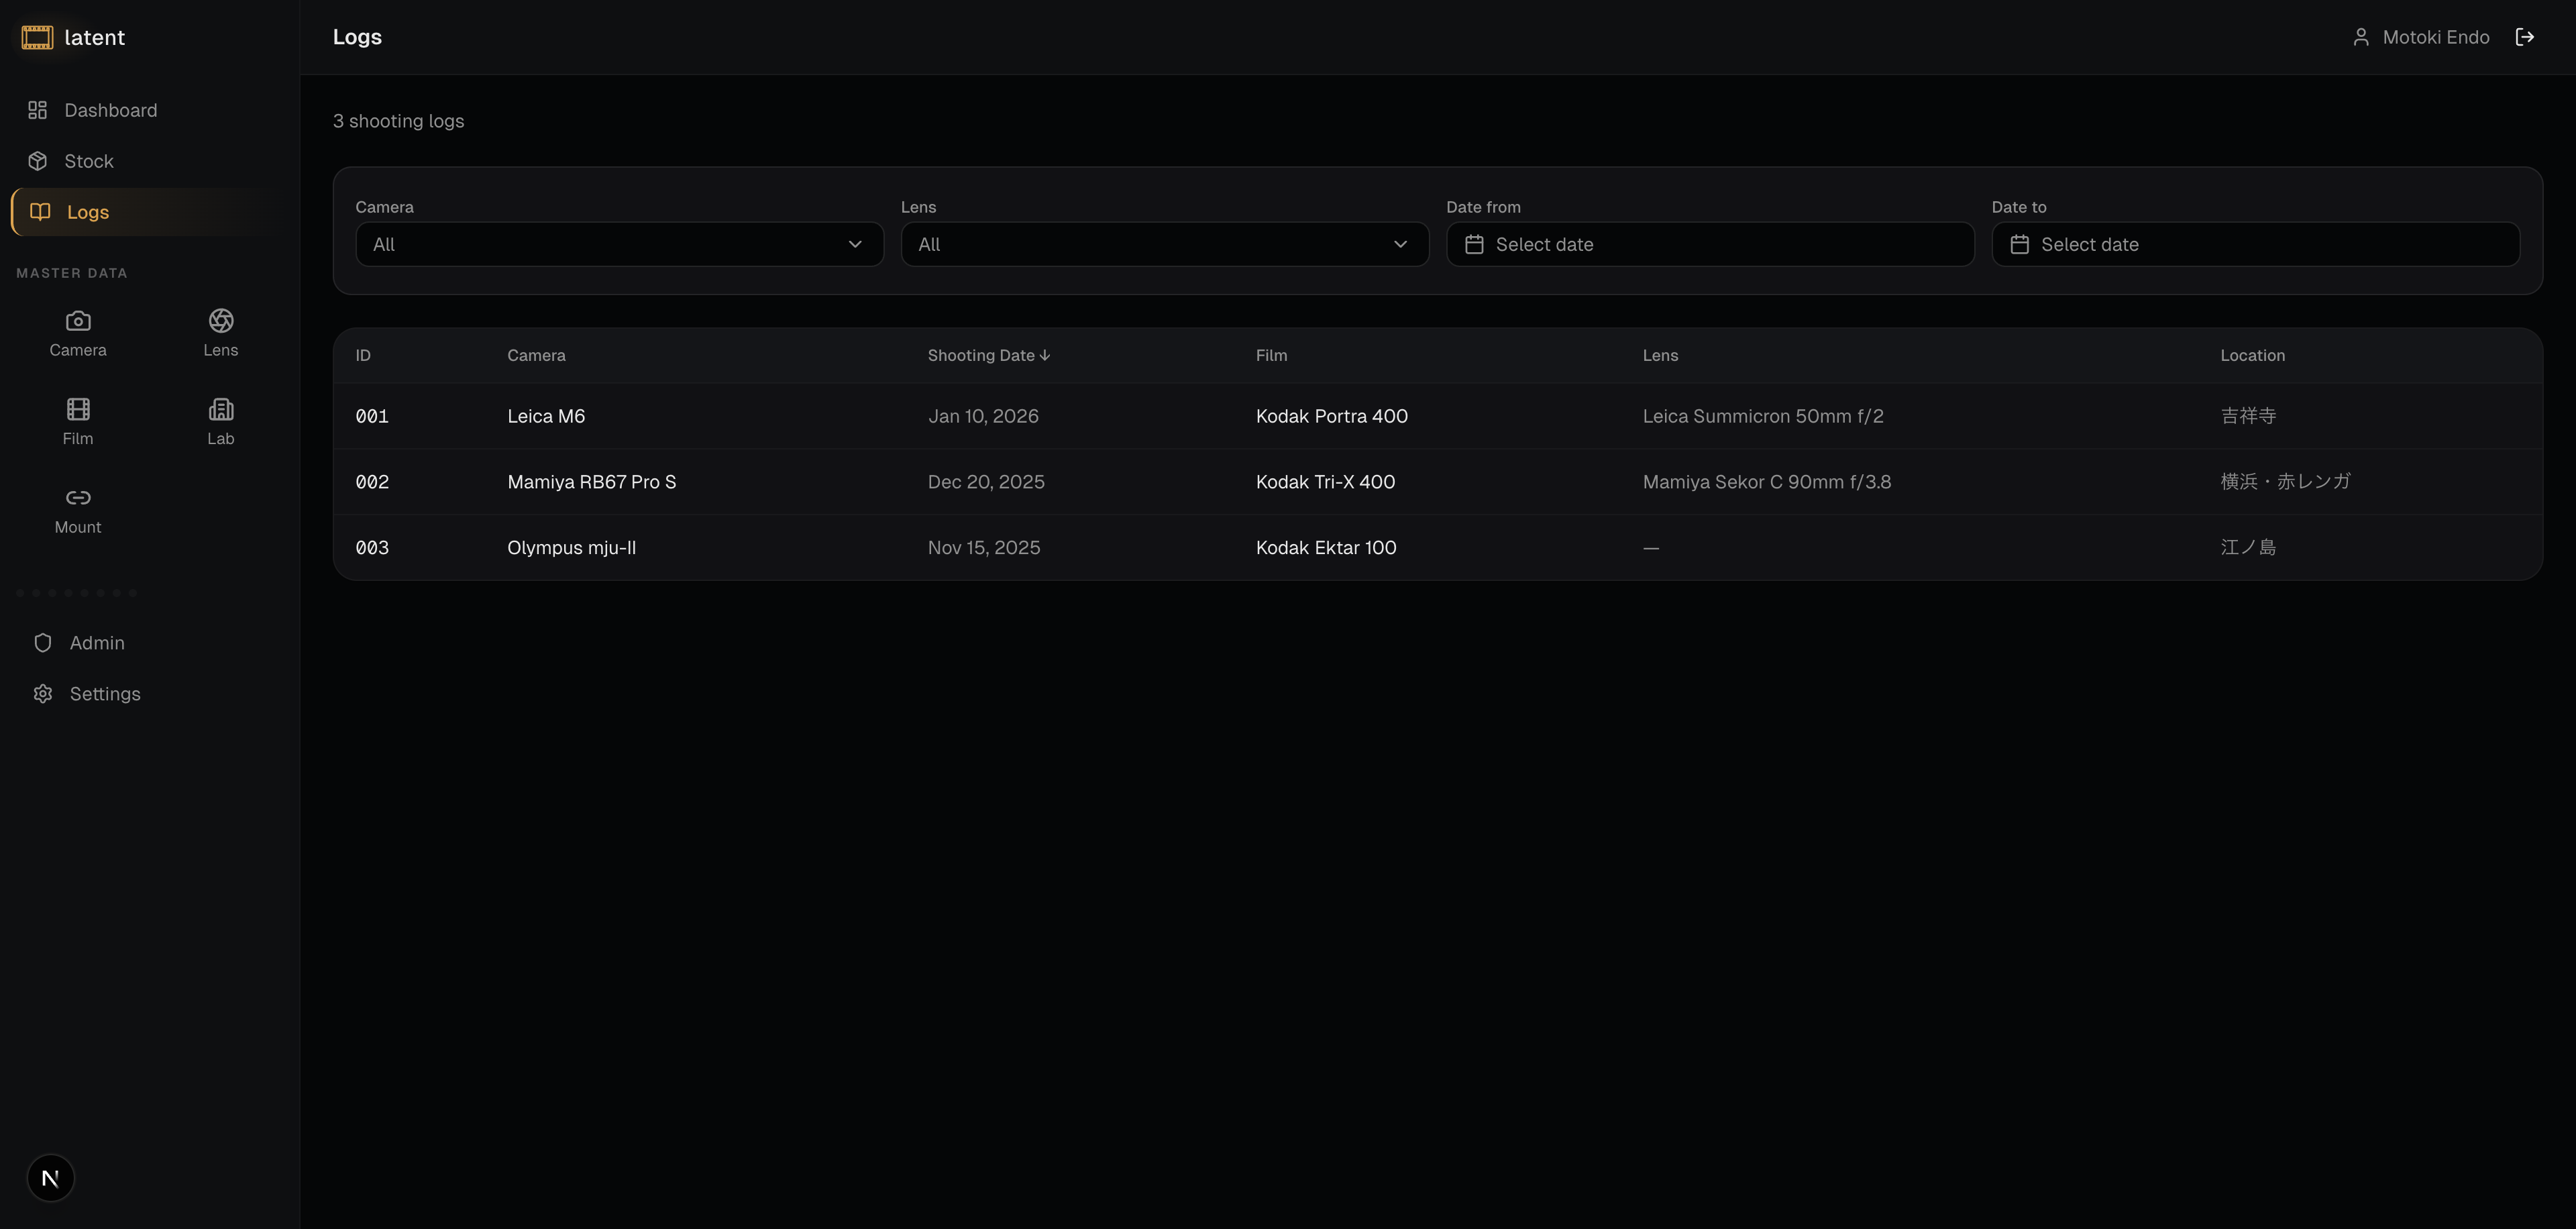2576x1229 pixels.
Task: Open Camera master data icon
Action: (78, 333)
